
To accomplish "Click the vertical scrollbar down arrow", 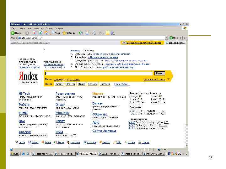I will click(187, 146).
